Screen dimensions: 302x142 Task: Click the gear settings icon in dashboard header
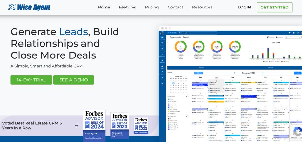point(294,33)
